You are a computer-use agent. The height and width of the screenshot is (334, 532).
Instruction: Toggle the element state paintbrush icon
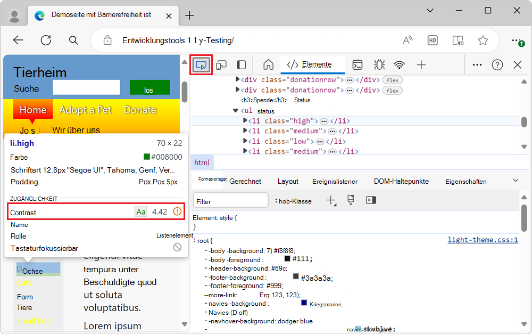(351, 200)
